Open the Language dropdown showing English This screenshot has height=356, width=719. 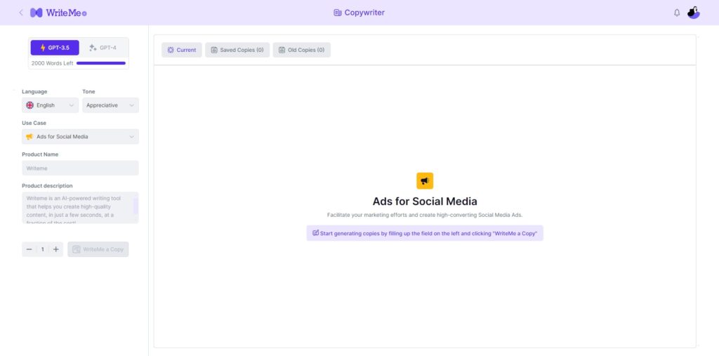(x=50, y=105)
